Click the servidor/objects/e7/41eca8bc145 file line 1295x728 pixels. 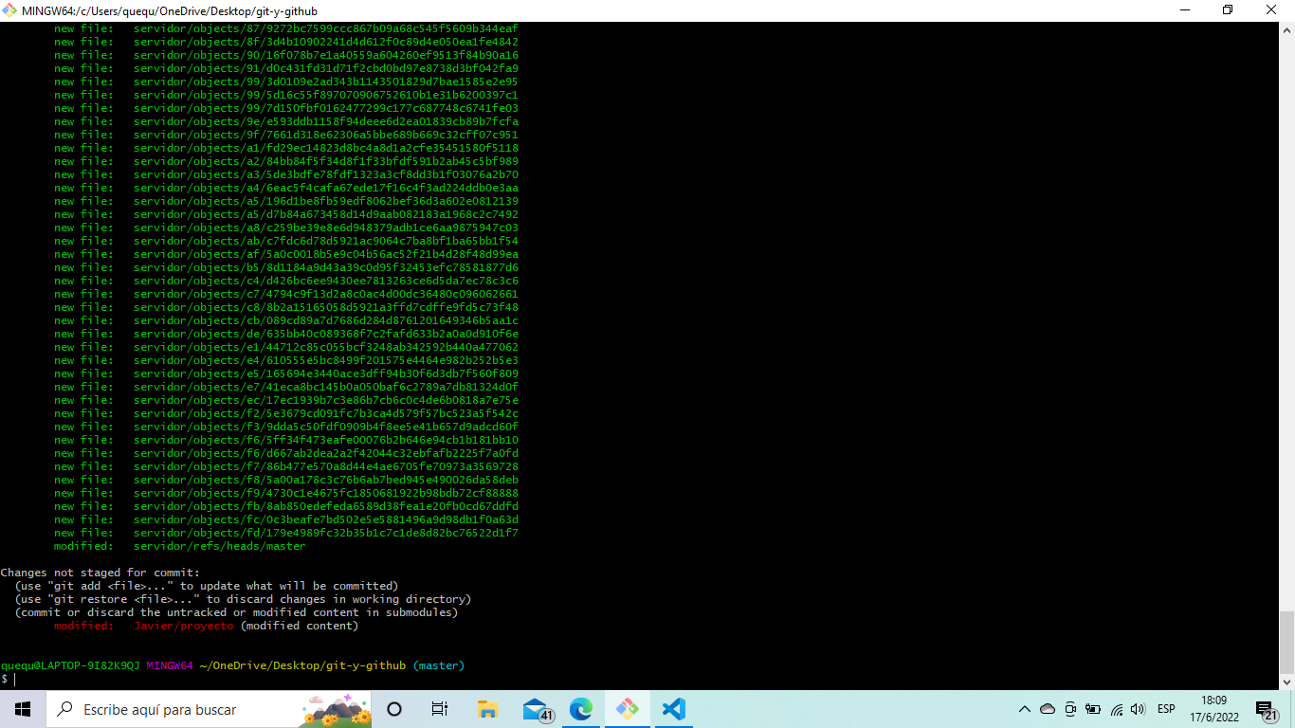[x=286, y=387]
